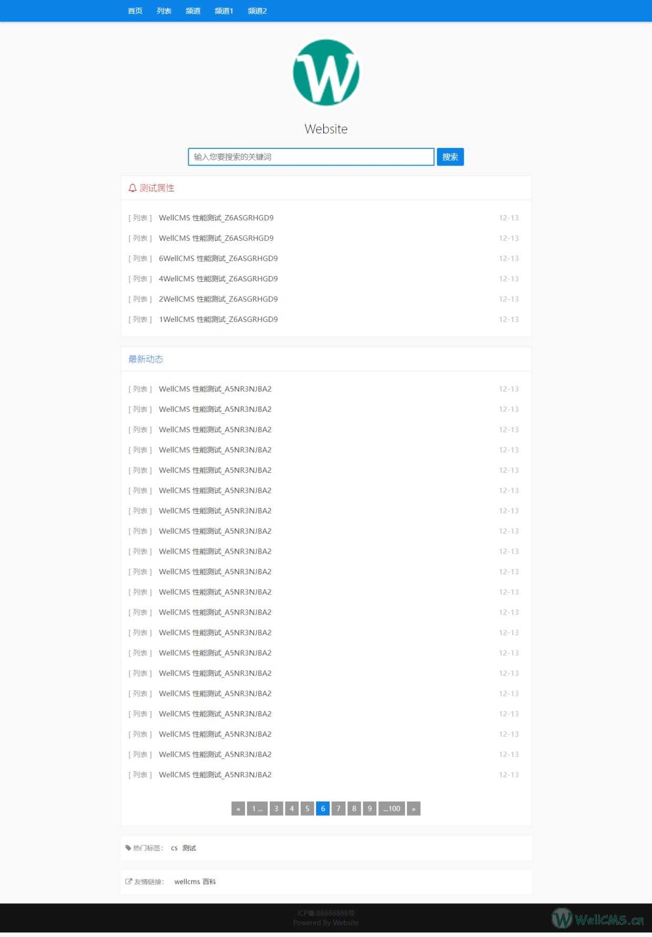The image size is (652, 937).
Task: Open the 百科 friendly link
Action: 209,881
